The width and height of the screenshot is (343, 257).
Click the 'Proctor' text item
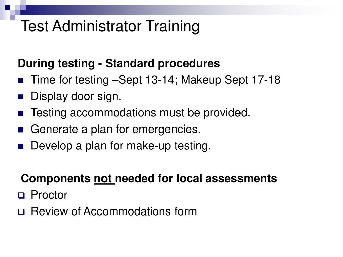pos(49,195)
